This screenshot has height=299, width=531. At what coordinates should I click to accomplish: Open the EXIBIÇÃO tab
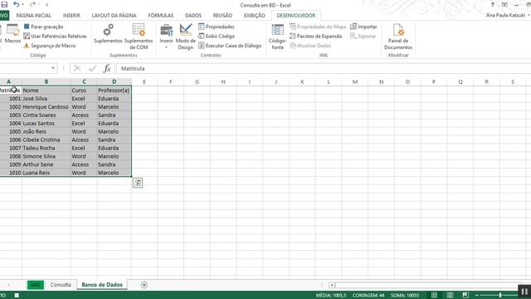click(255, 15)
